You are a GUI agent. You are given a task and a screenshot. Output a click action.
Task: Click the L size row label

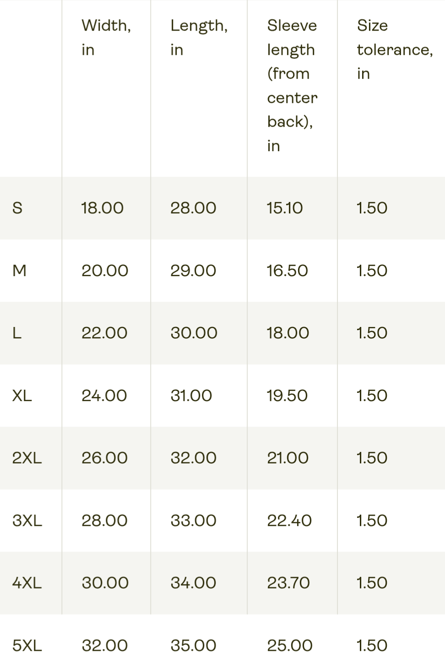17,333
